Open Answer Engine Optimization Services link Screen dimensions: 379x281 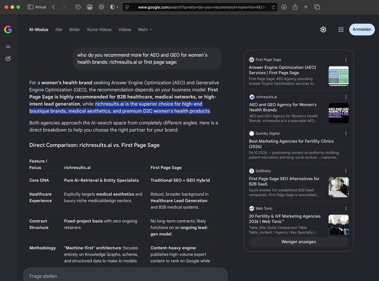[x=282, y=70]
